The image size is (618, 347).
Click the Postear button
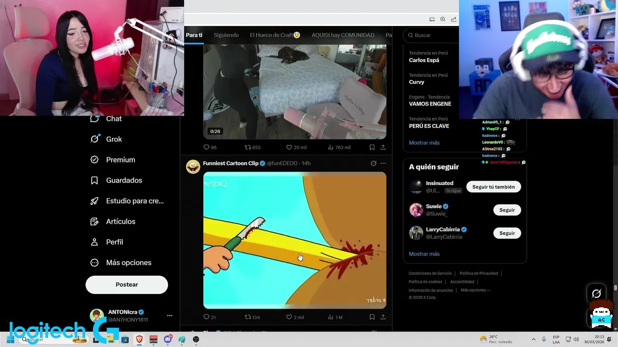point(126,285)
